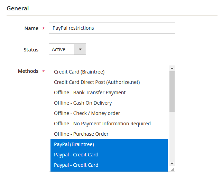Click the PayPal (Braintree) option
The image size is (222, 184).
[74, 144]
